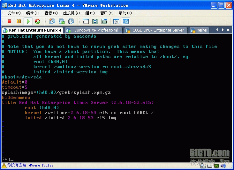
Task: Switch to full screen mode icon
Action: 95,21
